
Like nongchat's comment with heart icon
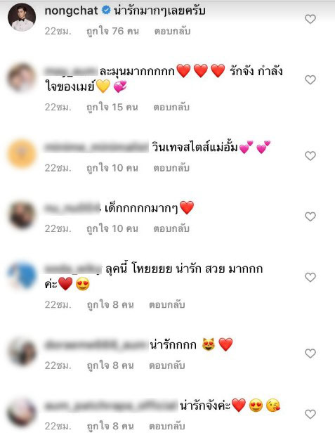tap(310, 19)
